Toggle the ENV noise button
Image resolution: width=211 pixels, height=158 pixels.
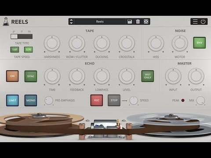[x=200, y=43]
